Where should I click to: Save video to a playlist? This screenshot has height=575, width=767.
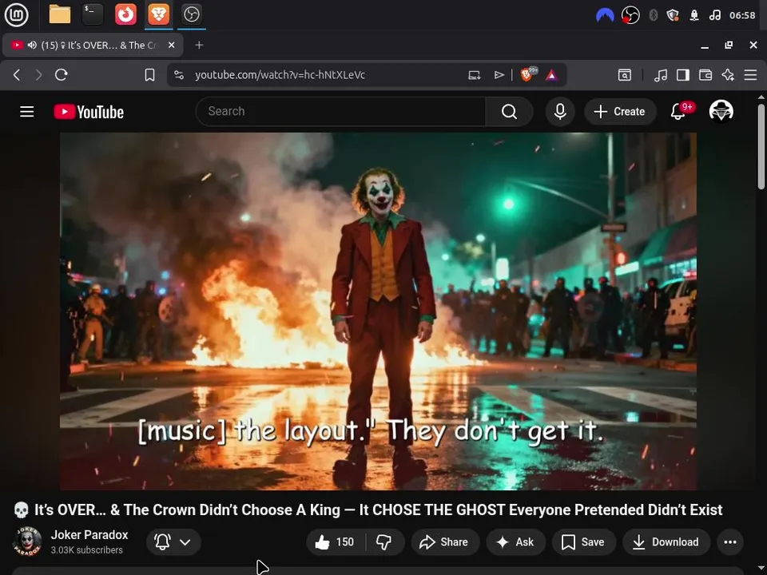583,541
